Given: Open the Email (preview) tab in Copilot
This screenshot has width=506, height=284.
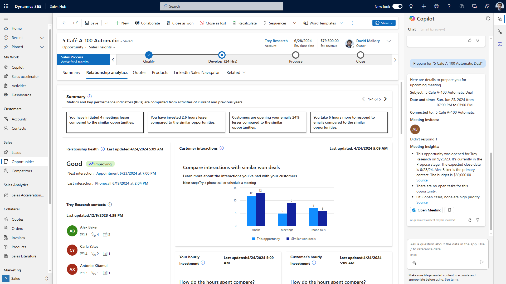Looking at the screenshot, I should 432,29.
